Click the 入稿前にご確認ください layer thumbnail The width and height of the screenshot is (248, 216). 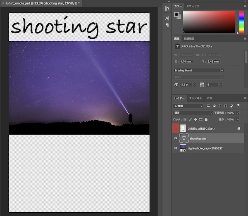183,128
